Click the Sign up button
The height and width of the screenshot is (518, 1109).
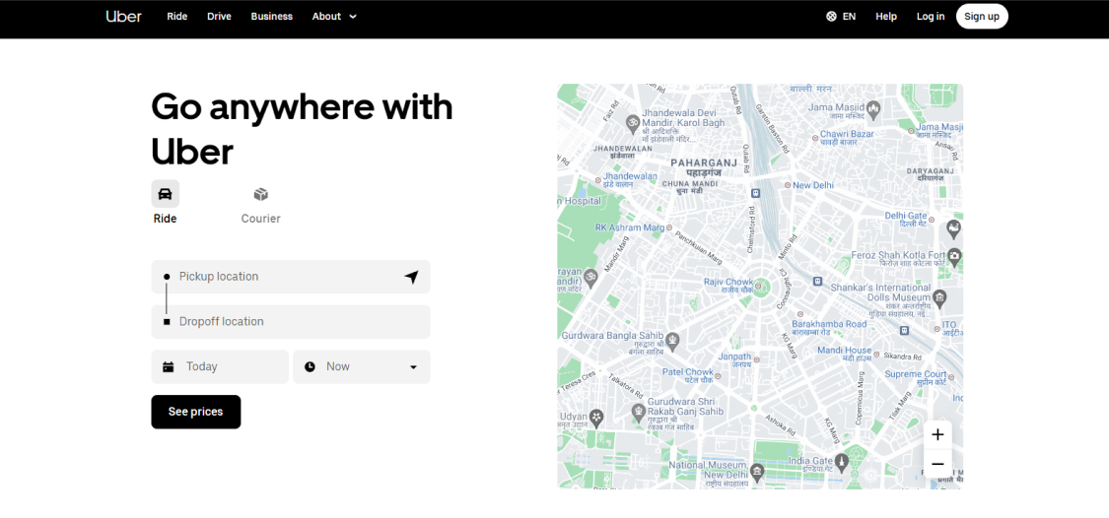tap(982, 17)
